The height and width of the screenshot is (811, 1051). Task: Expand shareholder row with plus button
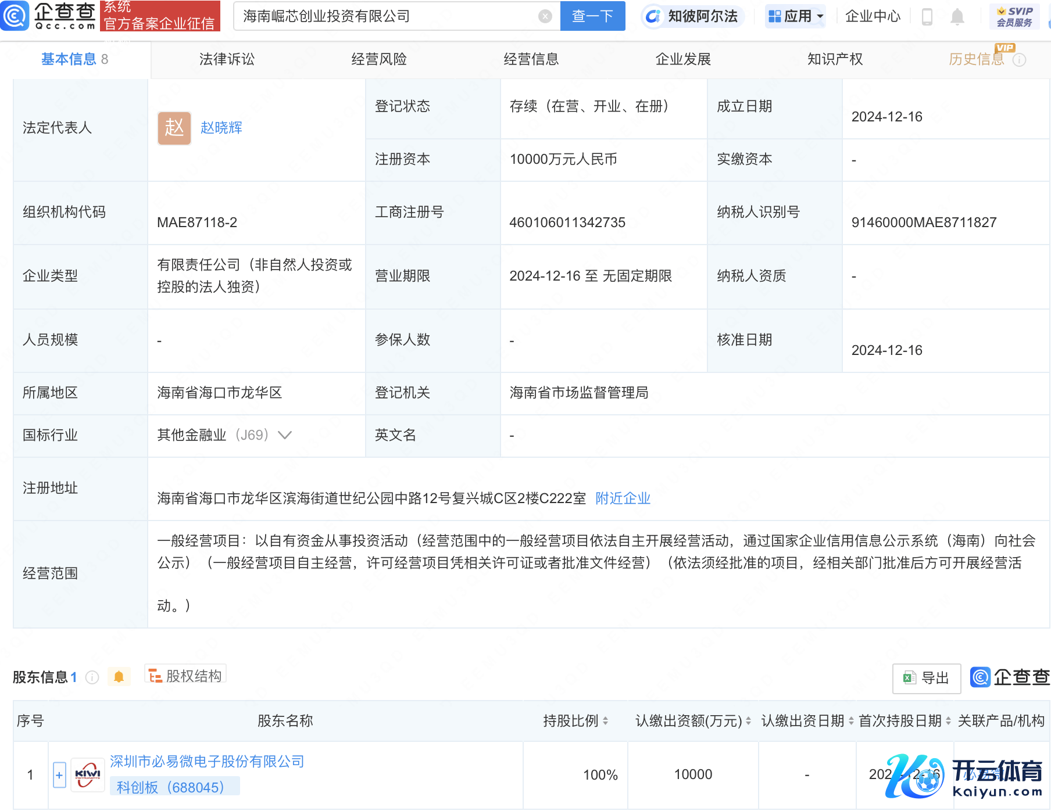59,775
